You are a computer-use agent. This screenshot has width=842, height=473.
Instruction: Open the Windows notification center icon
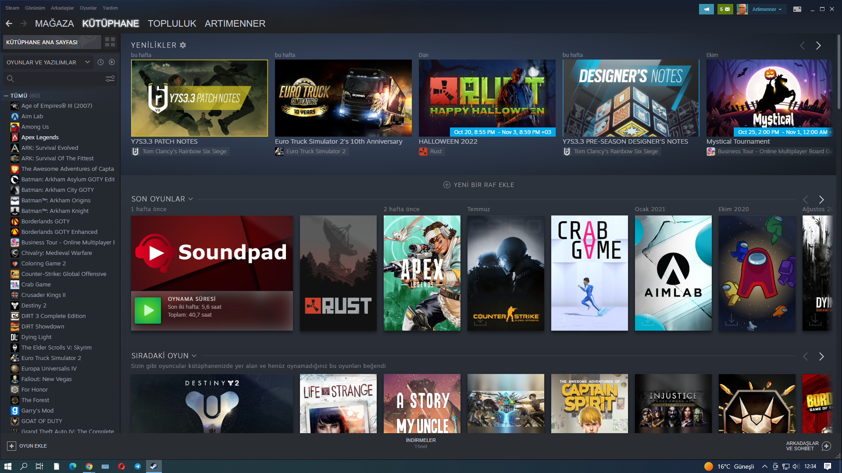pyautogui.click(x=828, y=466)
